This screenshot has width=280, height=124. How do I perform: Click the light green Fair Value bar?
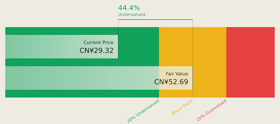pyautogui.click(x=82, y=78)
